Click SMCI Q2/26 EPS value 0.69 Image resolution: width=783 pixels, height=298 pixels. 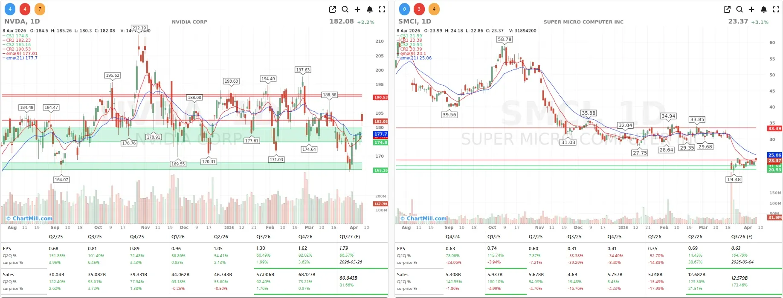[x=693, y=248]
